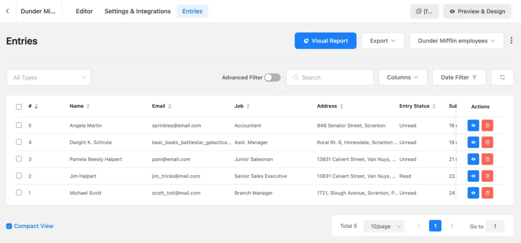
Task: Click the Read status in Jim Halpert's row
Action: 405,176
